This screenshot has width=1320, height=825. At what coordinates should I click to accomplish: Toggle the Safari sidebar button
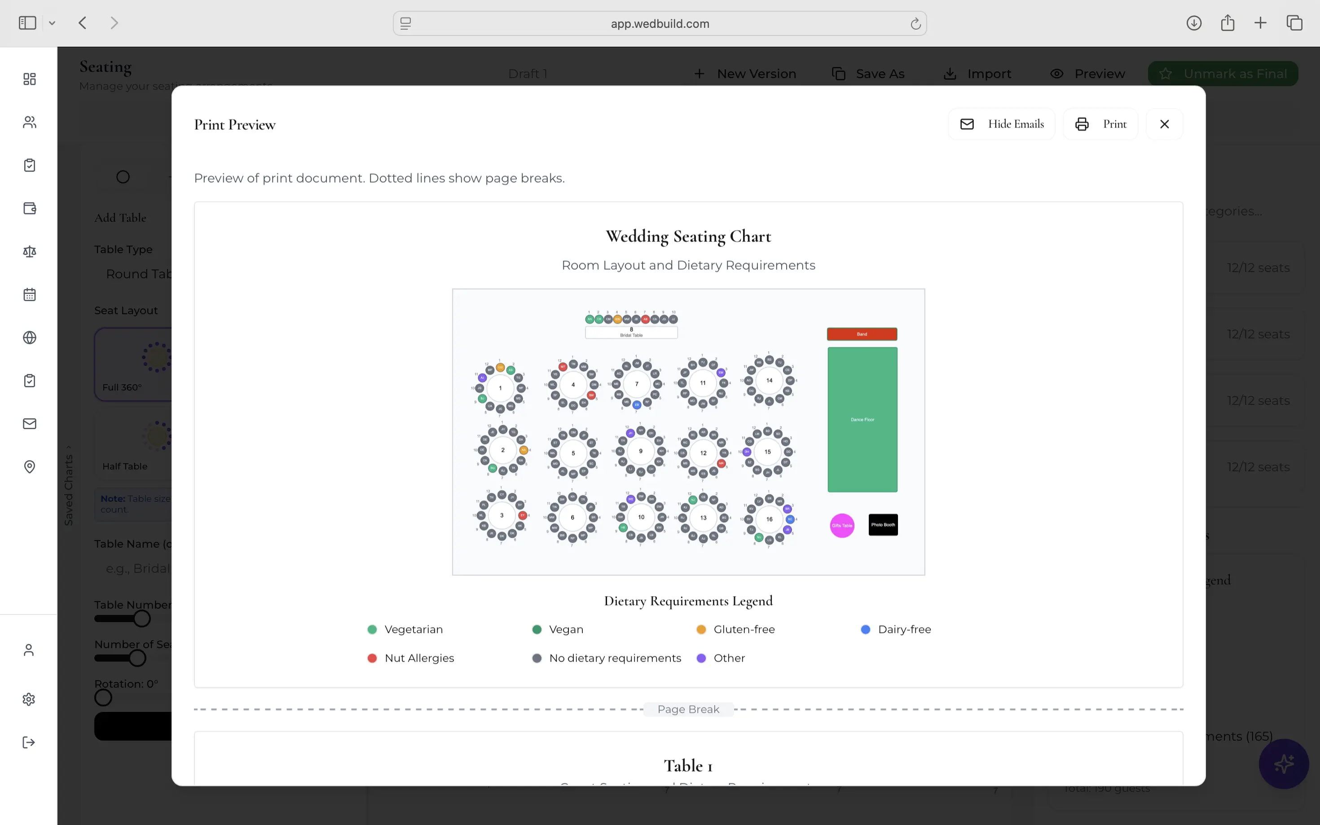[x=27, y=23]
